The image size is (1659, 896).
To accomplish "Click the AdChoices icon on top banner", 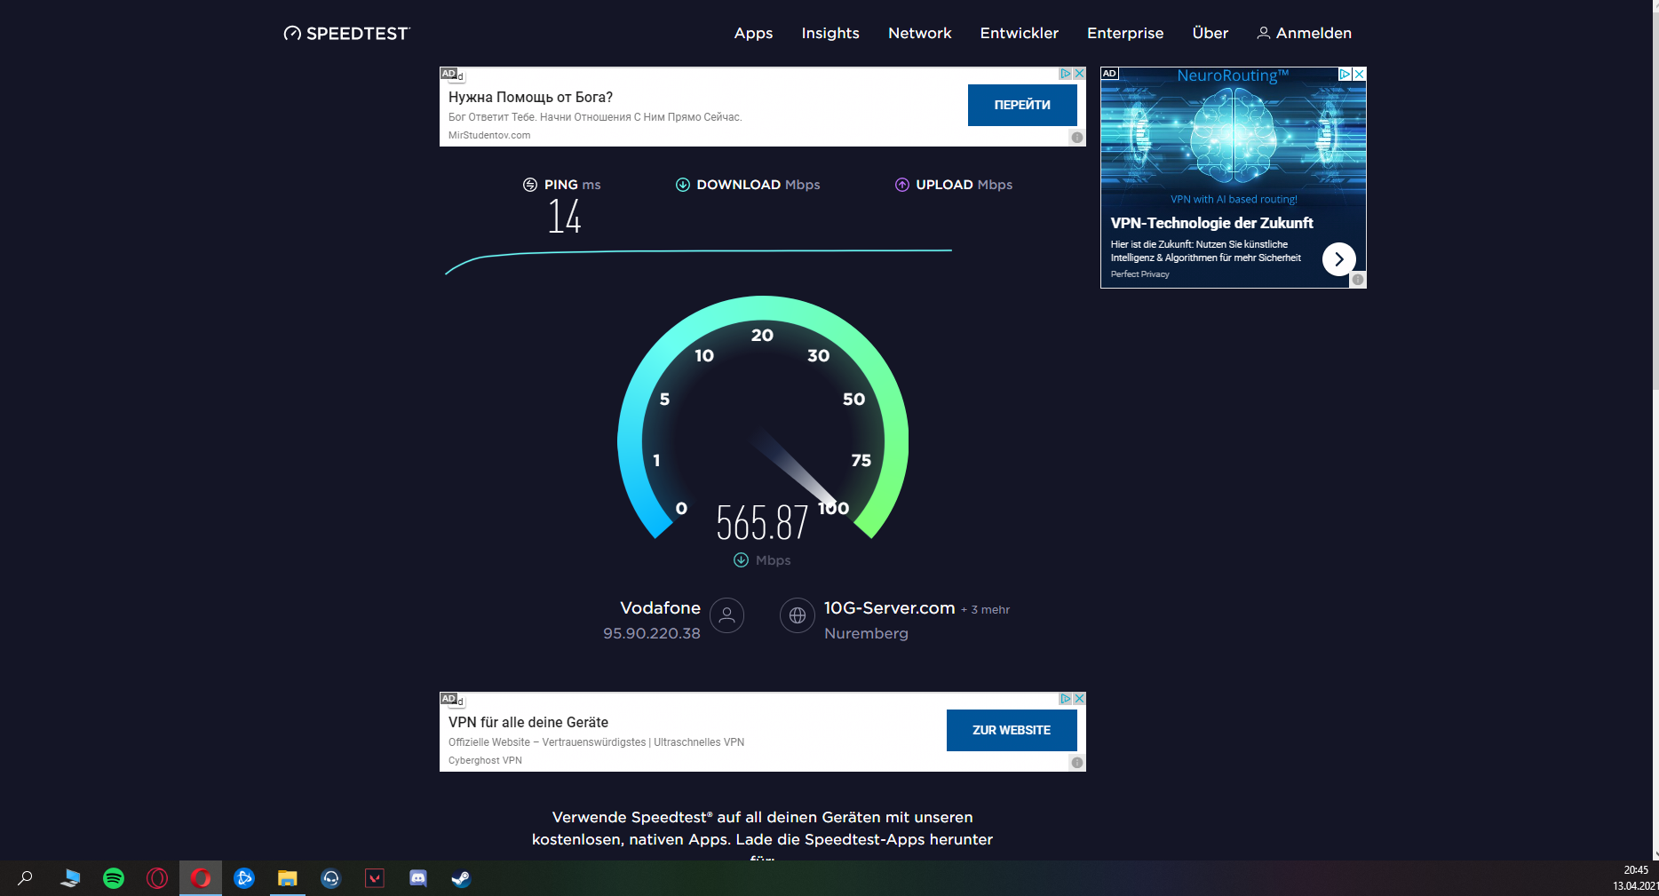I will pyautogui.click(x=1066, y=74).
